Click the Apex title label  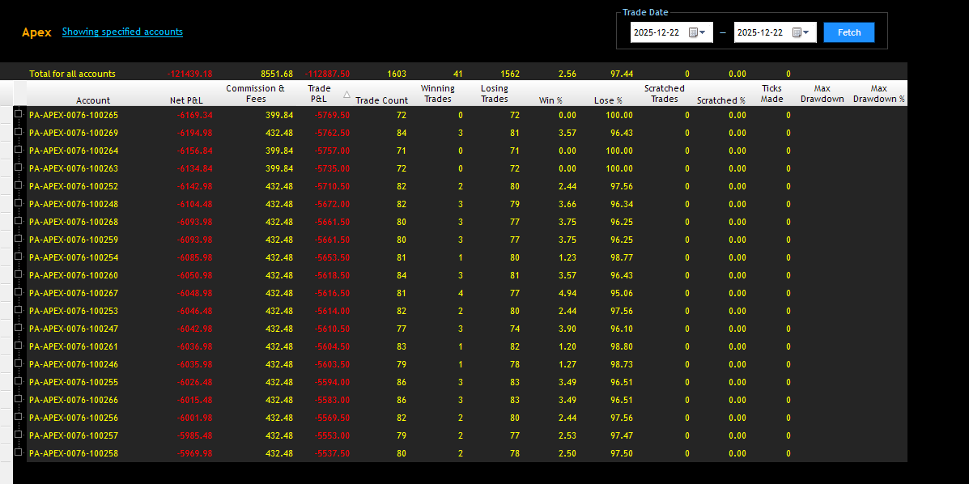pyautogui.click(x=36, y=32)
